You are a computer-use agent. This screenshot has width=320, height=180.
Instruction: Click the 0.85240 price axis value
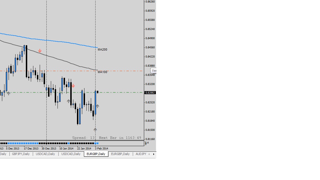click(x=150, y=29)
